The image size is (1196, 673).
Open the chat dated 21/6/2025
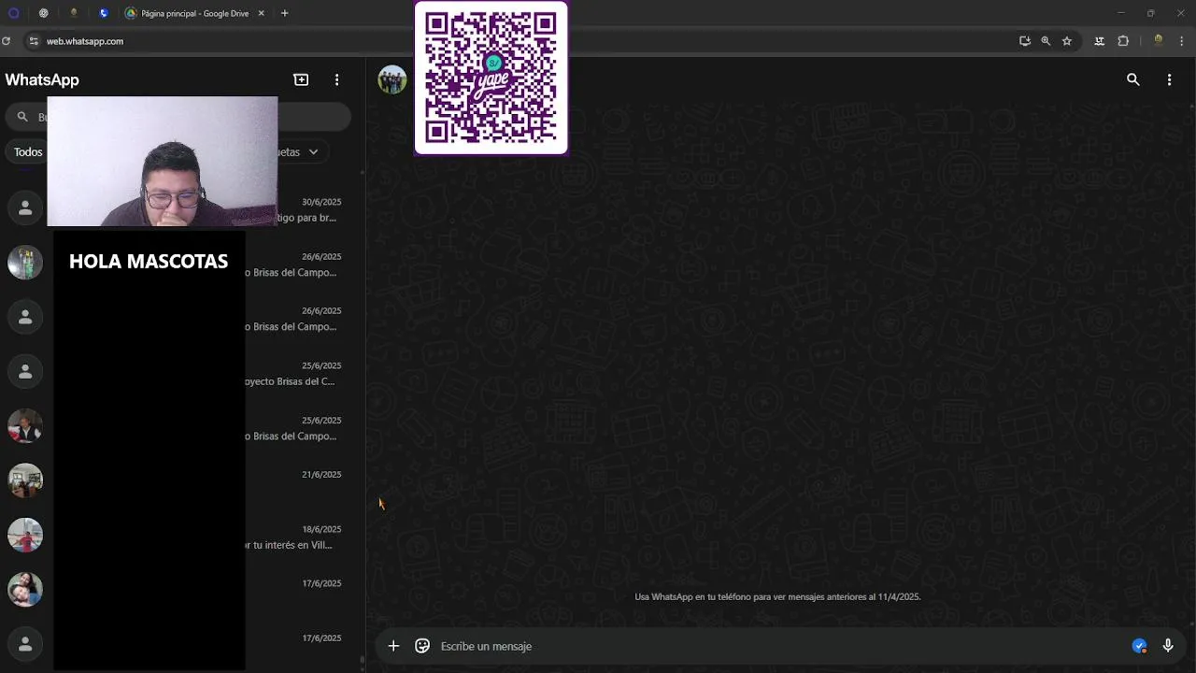178,480
